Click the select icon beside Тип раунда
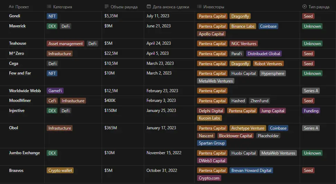This screenshot has height=184, width=336. click(x=304, y=7)
